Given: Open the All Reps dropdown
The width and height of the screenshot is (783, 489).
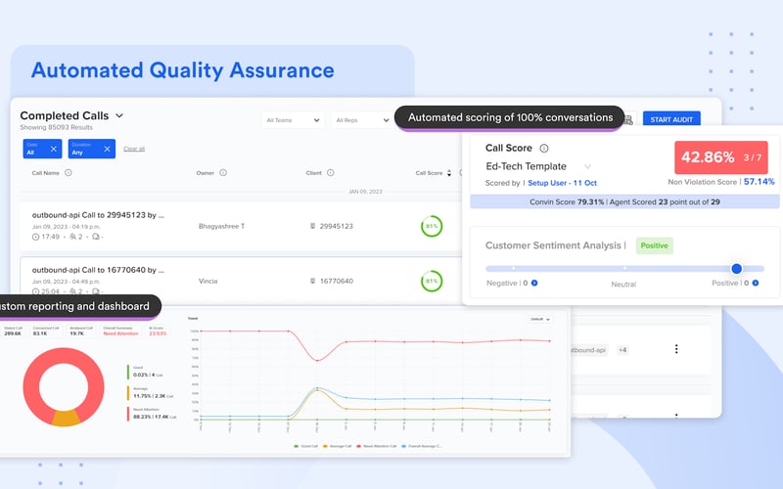Looking at the screenshot, I should (x=362, y=120).
